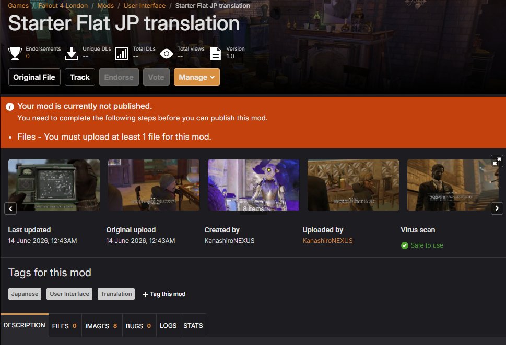This screenshot has height=345, width=506.
Task: Click the Original upload date text
Action: click(x=140, y=241)
